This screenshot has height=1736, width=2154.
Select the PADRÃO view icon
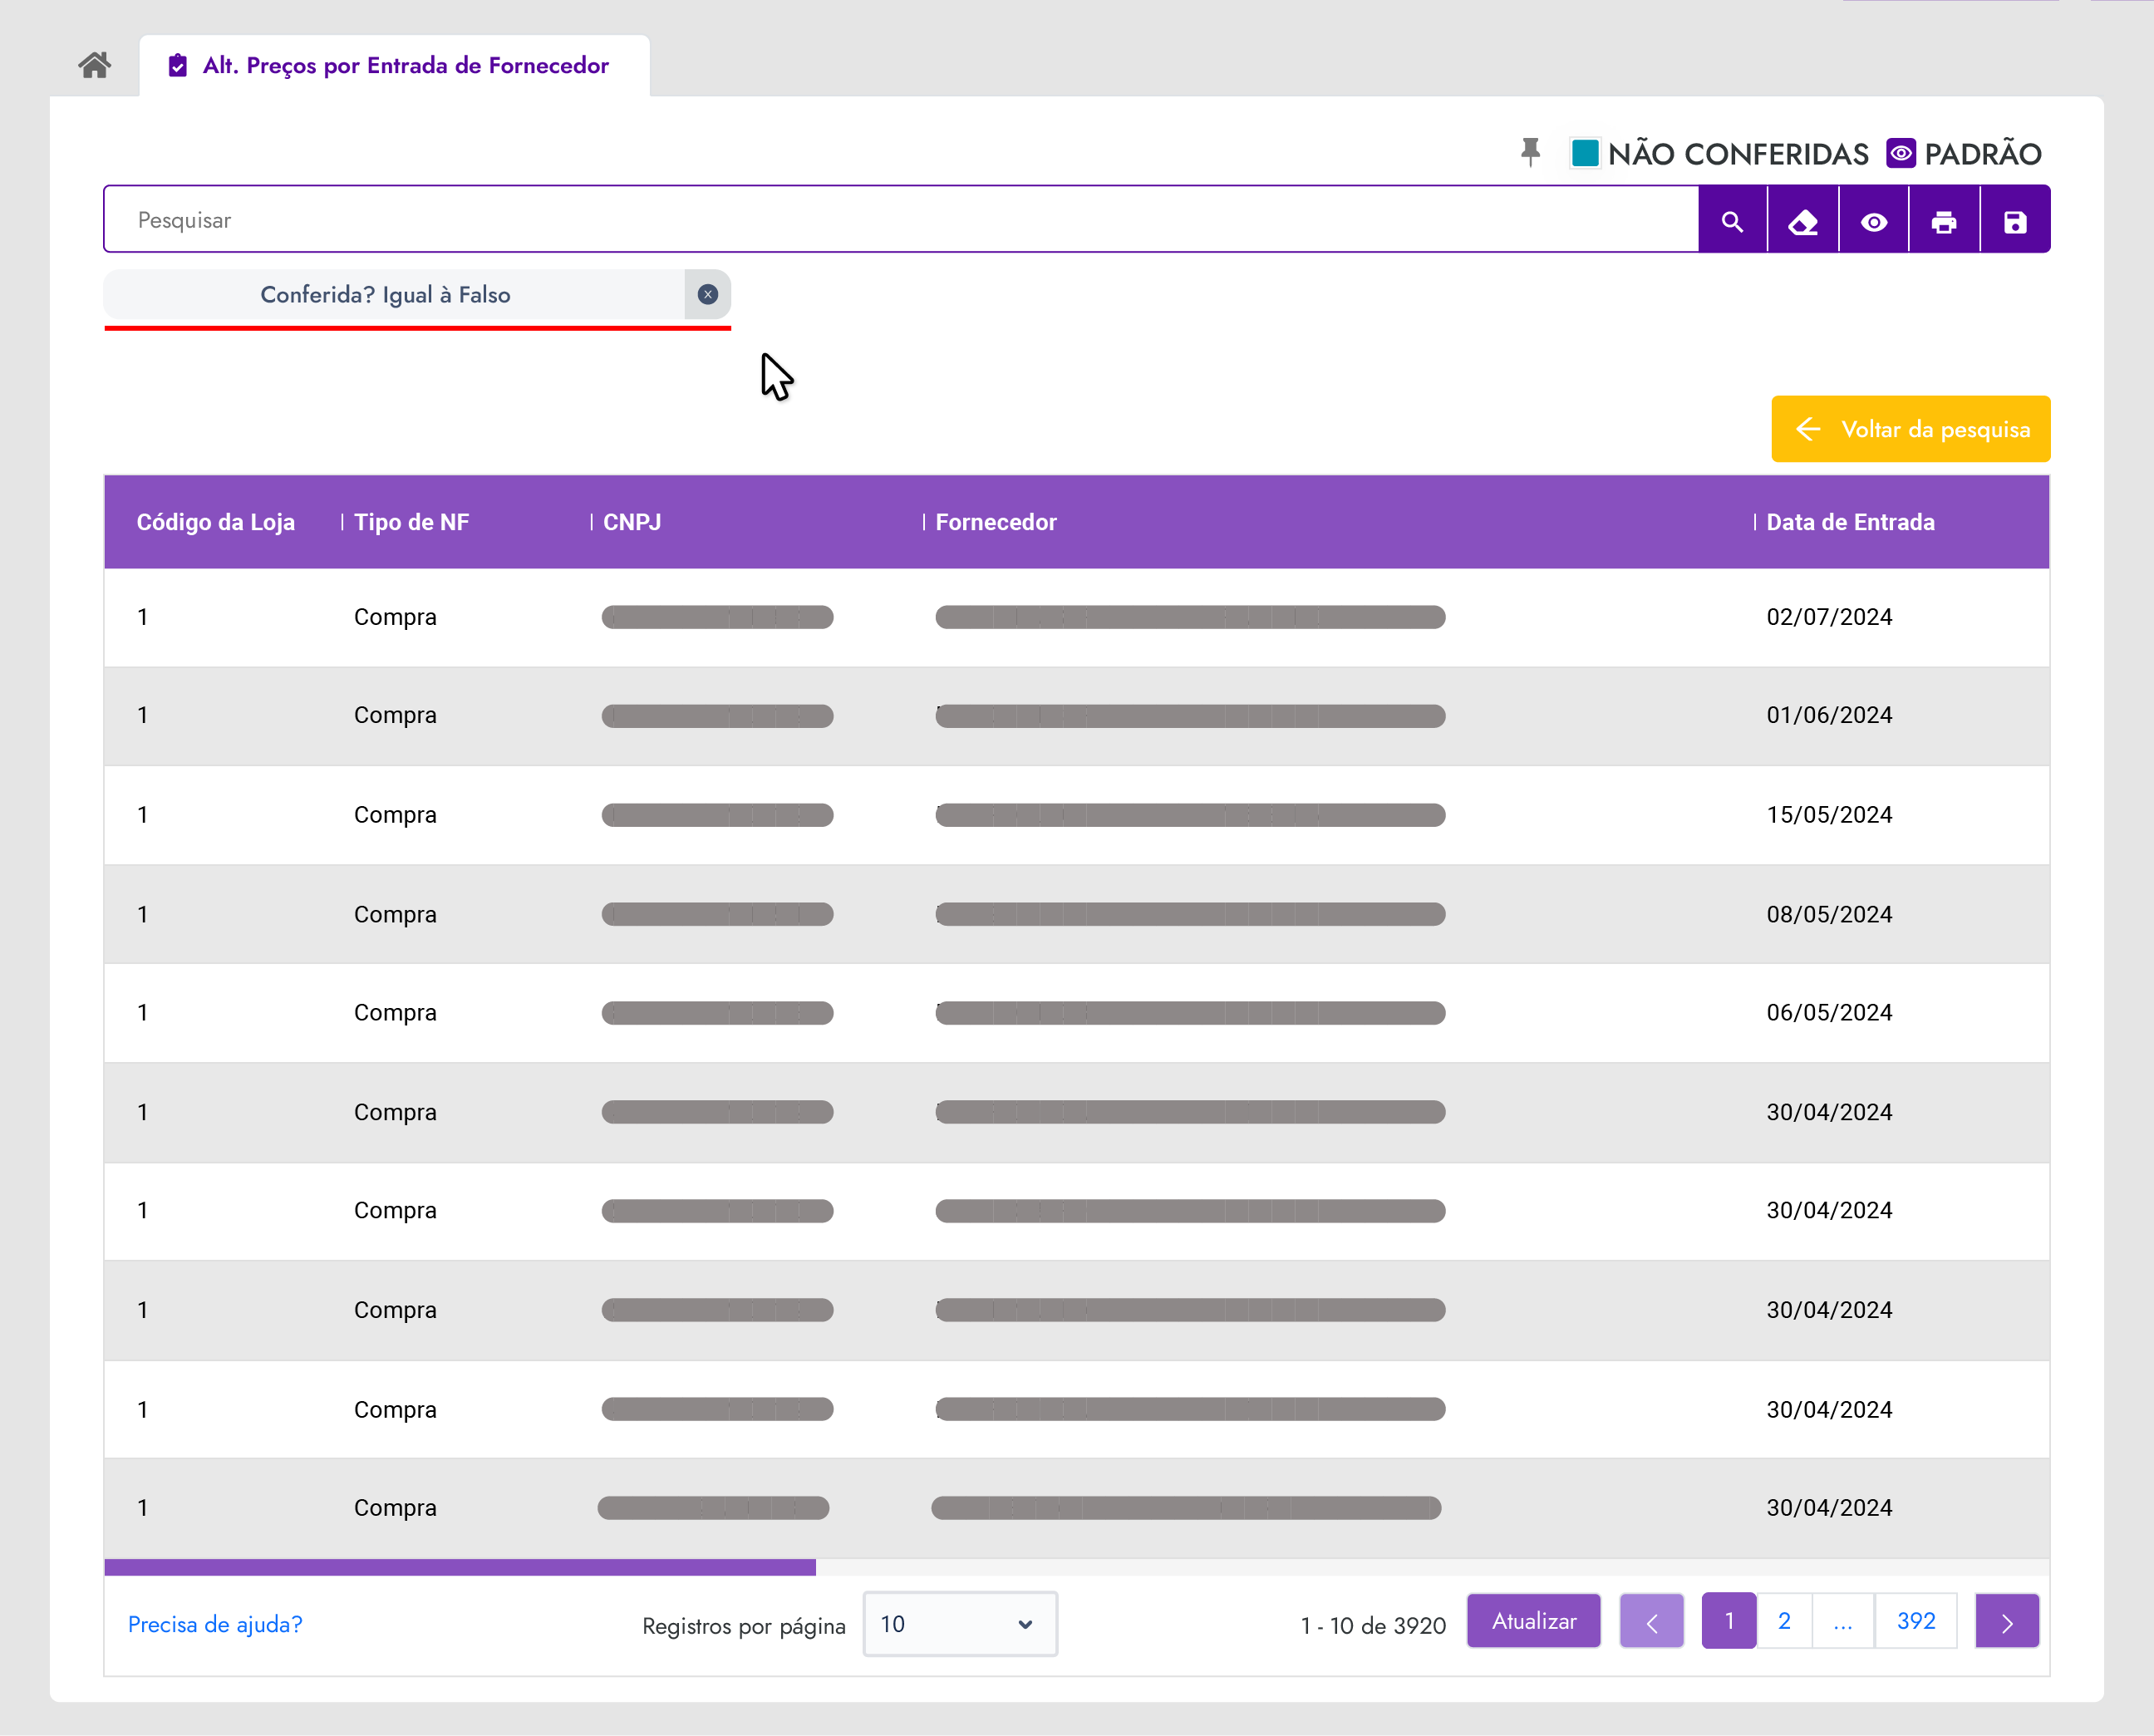coord(1900,153)
